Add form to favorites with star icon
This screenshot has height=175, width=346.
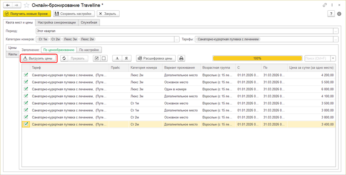(27, 5)
